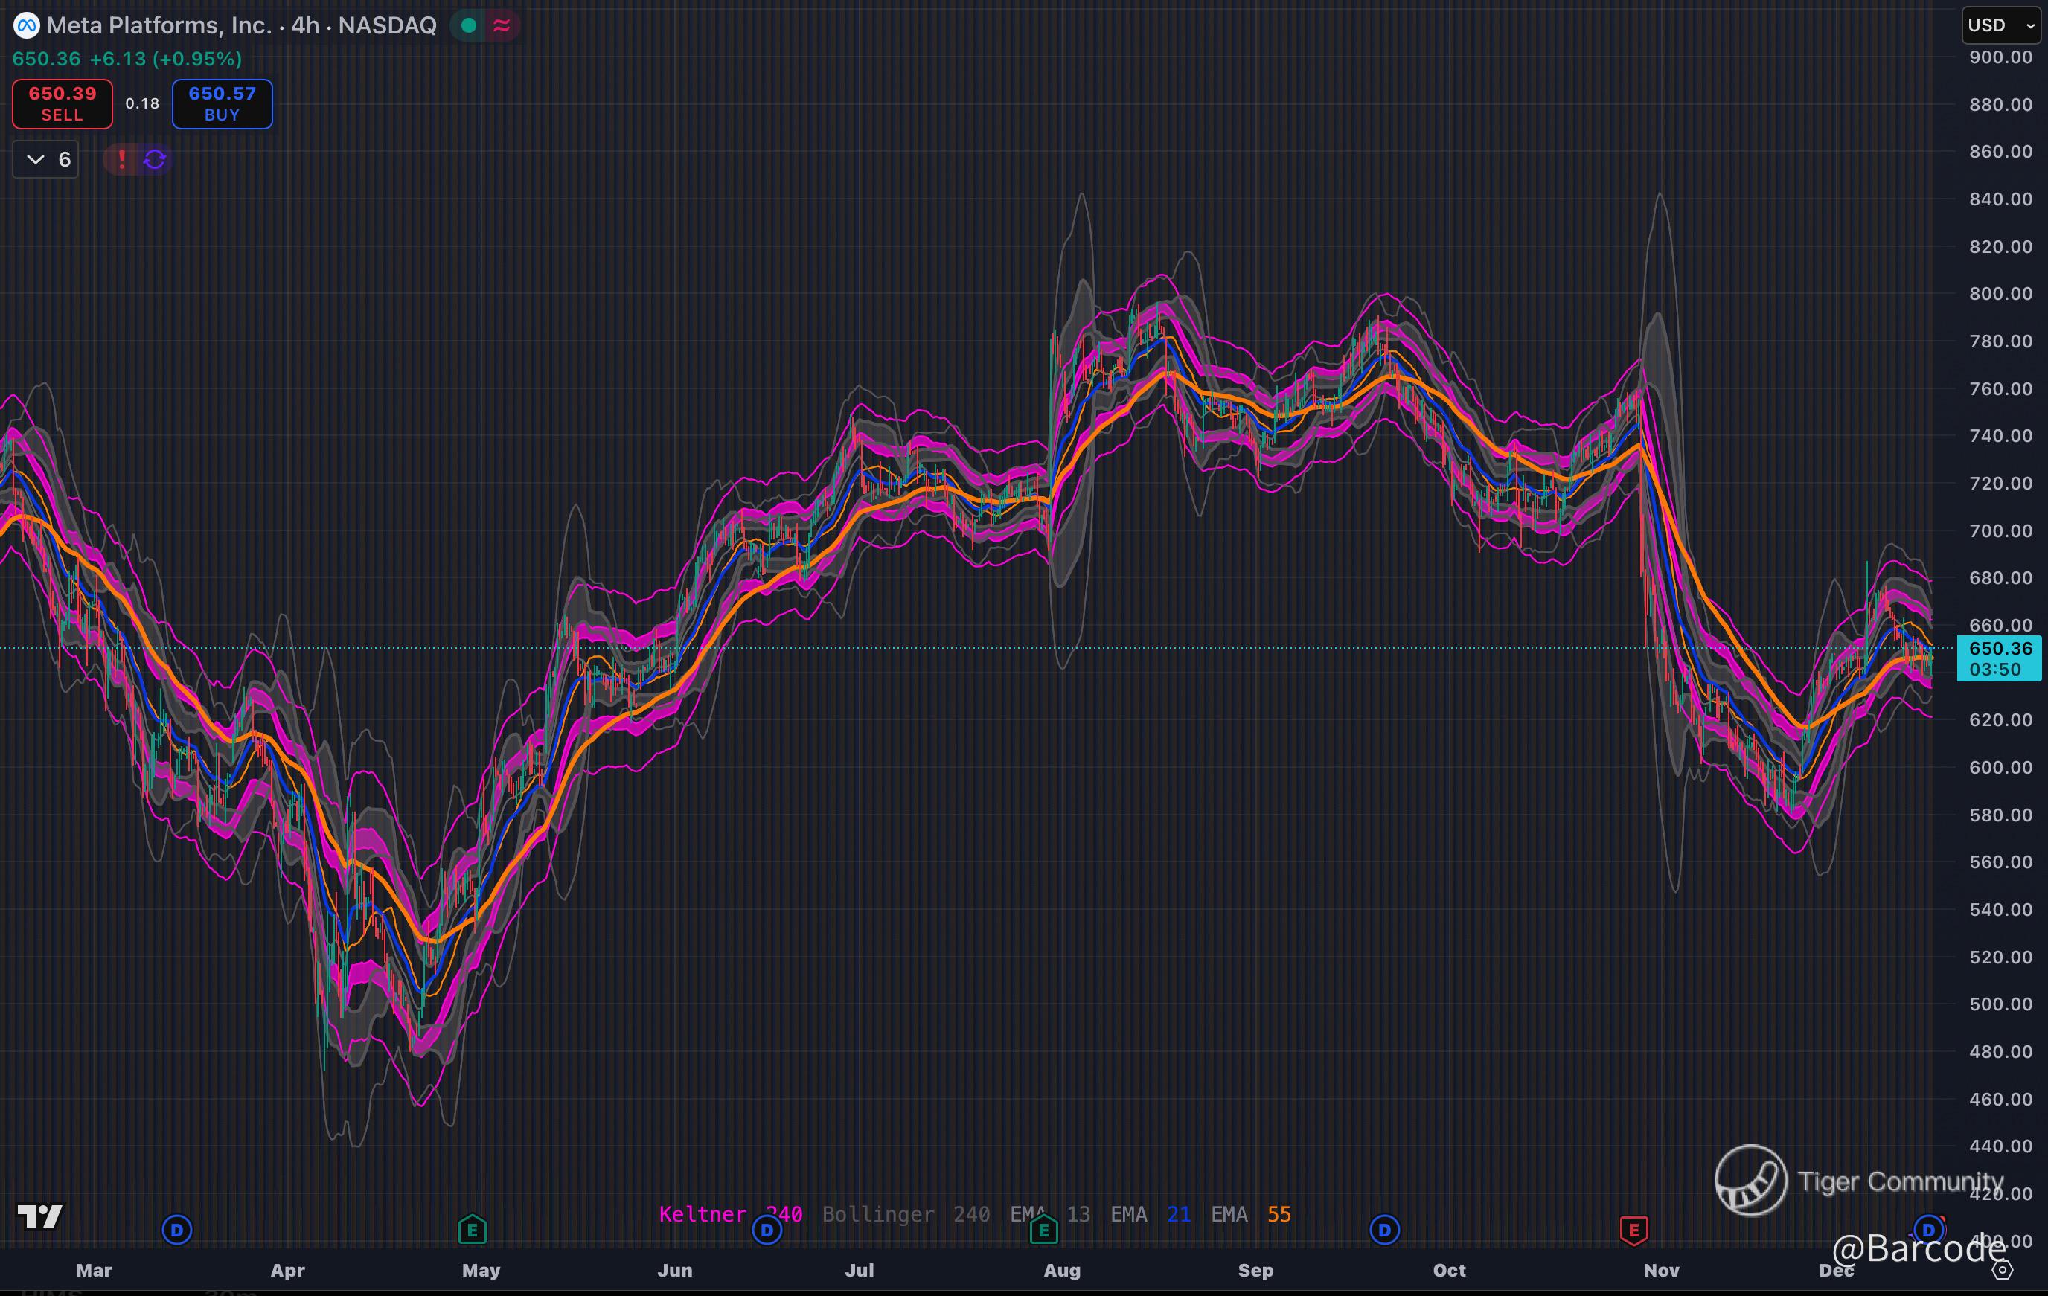Screen dimensions: 2048x1296
Task: Click the Aug label on time axis
Action: [x=1061, y=1271]
